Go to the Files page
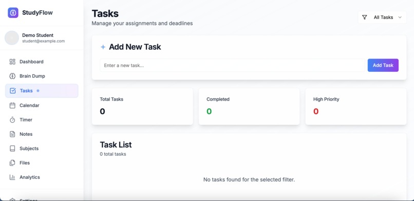This screenshot has width=414, height=201. [42, 163]
